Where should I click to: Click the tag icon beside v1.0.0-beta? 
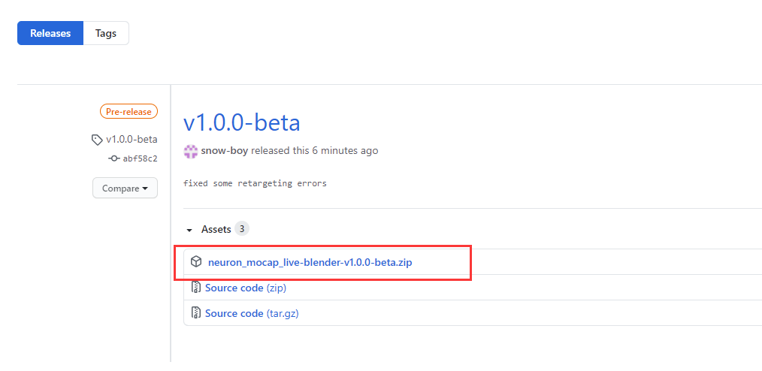(97, 140)
